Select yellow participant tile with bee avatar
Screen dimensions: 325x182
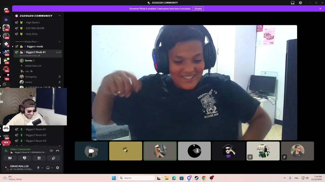coord(126,151)
